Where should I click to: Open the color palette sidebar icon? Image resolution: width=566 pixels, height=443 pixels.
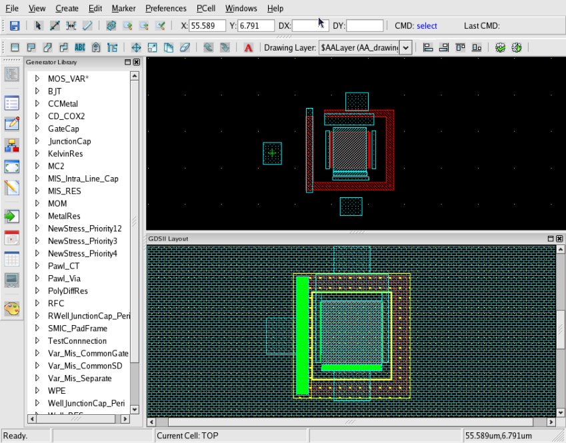click(x=12, y=308)
